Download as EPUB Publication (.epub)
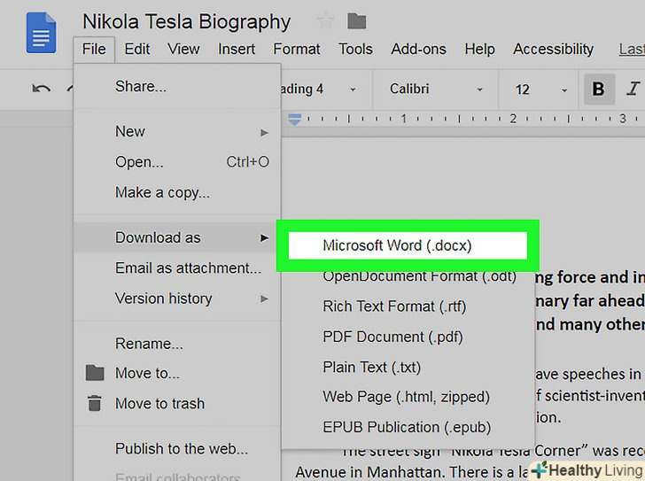 (408, 428)
